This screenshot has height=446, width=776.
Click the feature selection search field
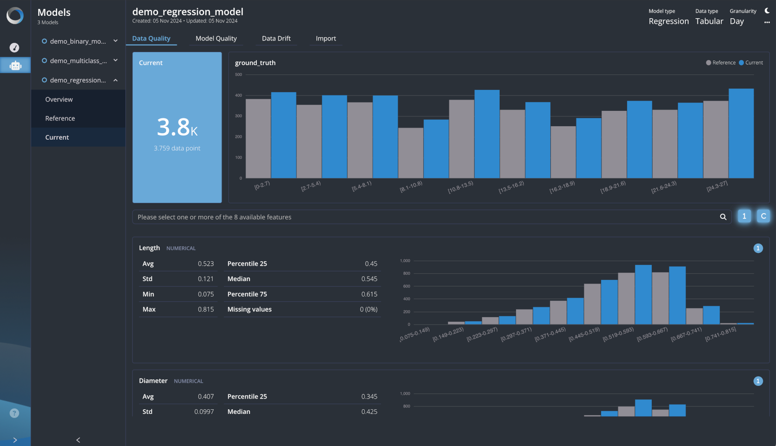[432, 217]
